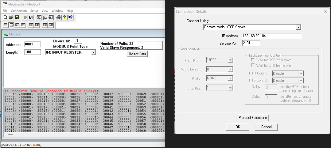
Task: Click the Disconnect plug toolbar icon
Action: coord(31,17)
